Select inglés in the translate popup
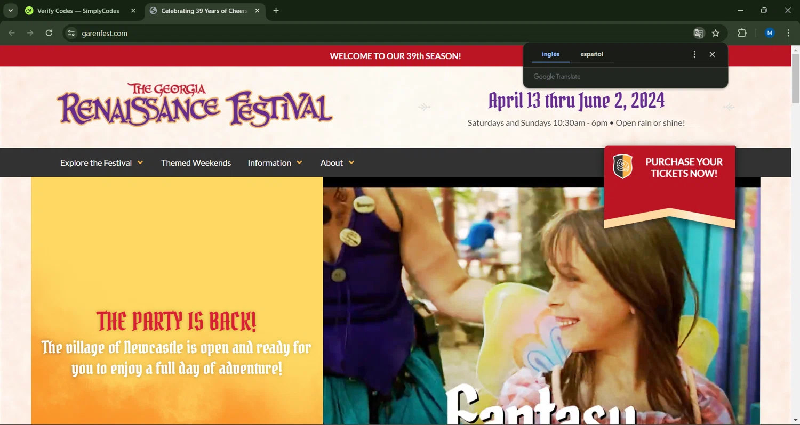 (x=550, y=54)
